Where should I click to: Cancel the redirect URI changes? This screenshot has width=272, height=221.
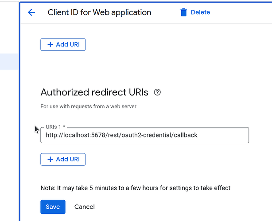point(85,207)
